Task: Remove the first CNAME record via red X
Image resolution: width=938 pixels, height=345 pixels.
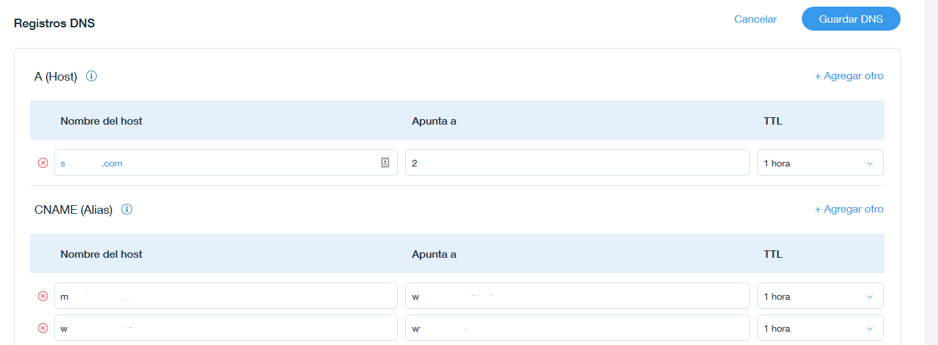Action: click(43, 296)
